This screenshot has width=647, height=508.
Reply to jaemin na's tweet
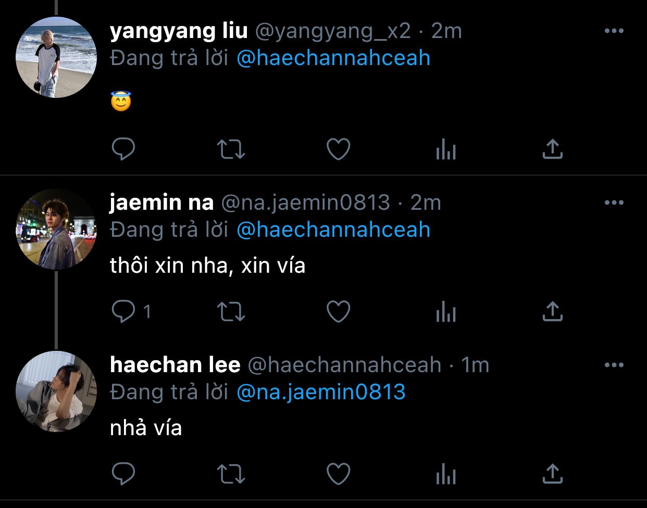[x=123, y=312]
